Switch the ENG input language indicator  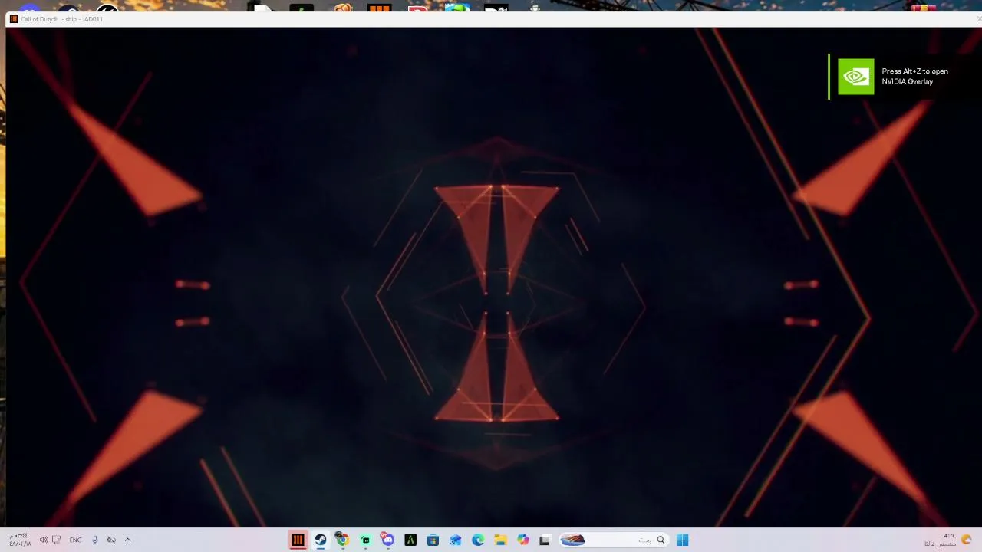click(x=75, y=540)
